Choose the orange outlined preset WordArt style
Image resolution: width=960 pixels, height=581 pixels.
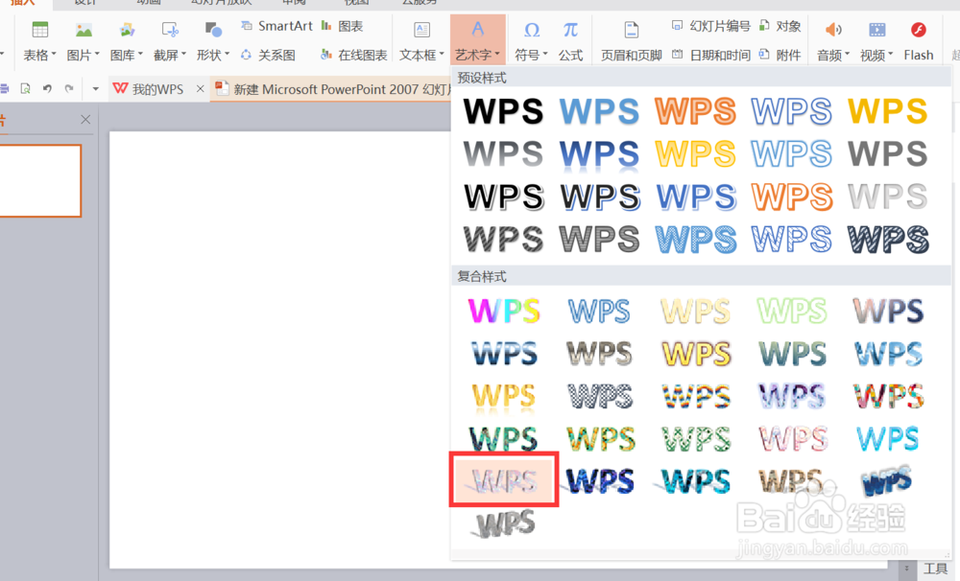(x=695, y=111)
